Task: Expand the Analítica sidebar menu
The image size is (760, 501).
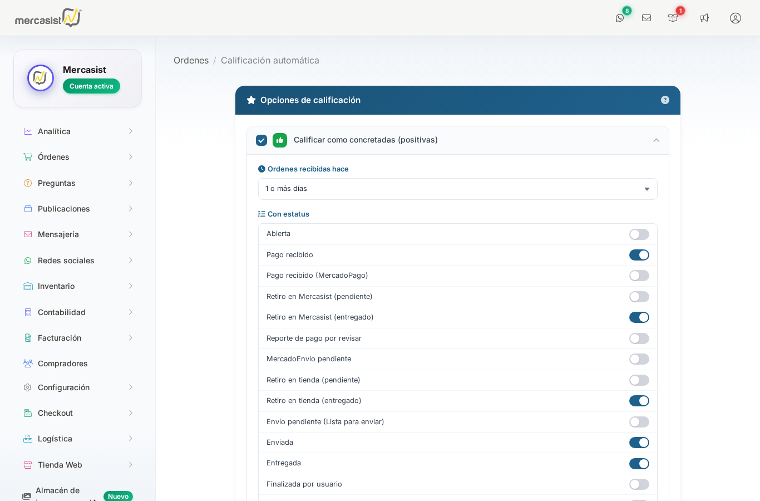Action: tap(77, 131)
